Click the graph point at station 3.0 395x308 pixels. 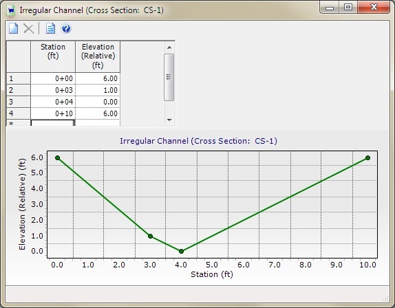pos(151,236)
